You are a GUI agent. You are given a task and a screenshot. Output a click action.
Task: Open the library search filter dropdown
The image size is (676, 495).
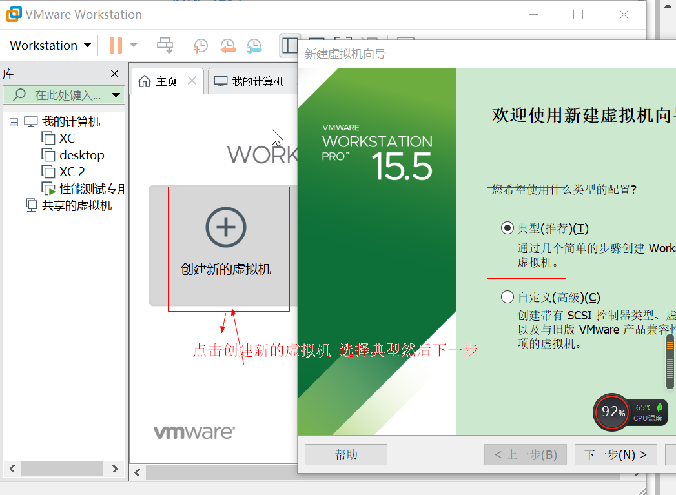pos(116,95)
